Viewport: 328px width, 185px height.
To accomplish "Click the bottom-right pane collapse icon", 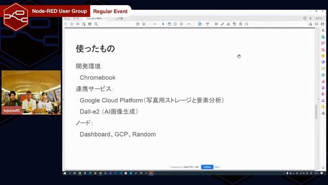I will (323, 168).
